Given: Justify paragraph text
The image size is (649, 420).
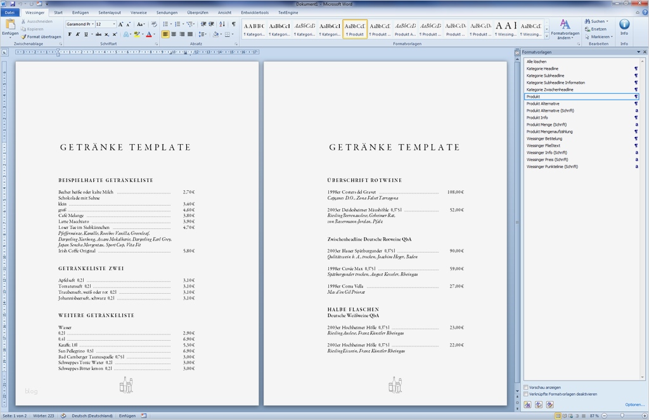Looking at the screenshot, I should (x=190, y=34).
